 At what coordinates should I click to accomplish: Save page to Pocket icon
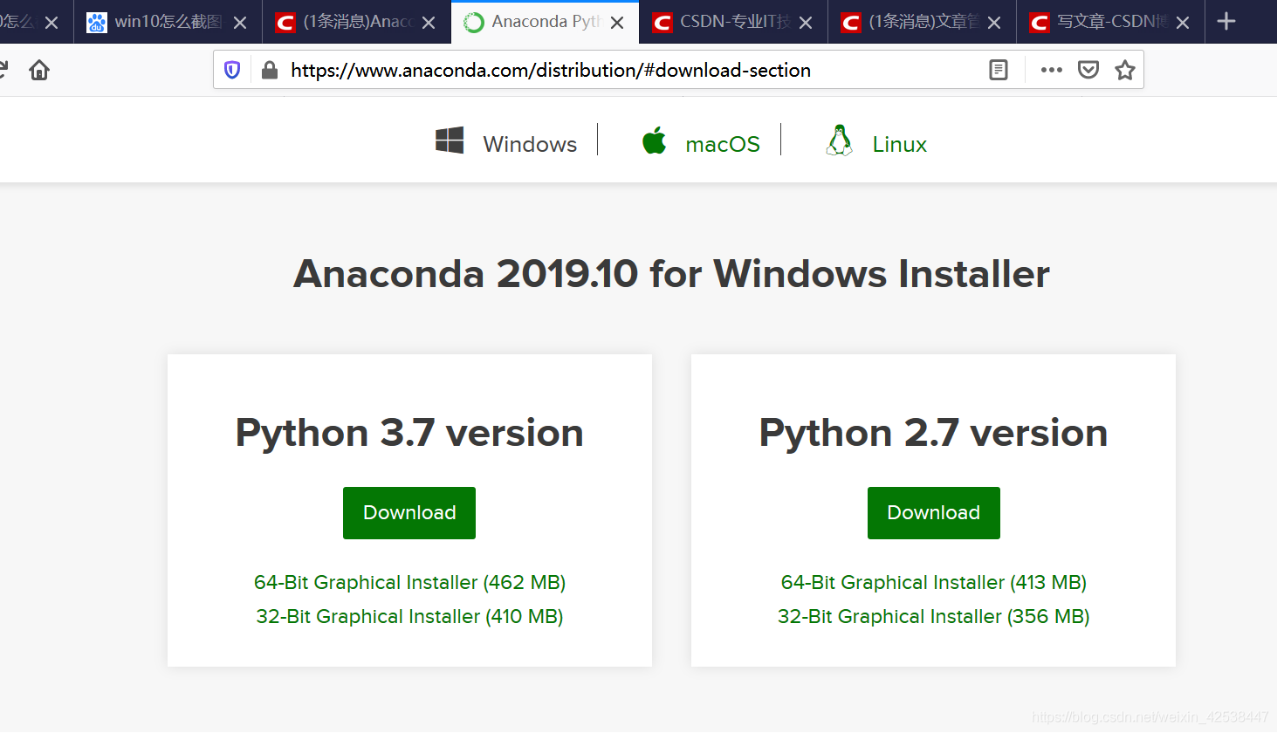click(x=1088, y=70)
